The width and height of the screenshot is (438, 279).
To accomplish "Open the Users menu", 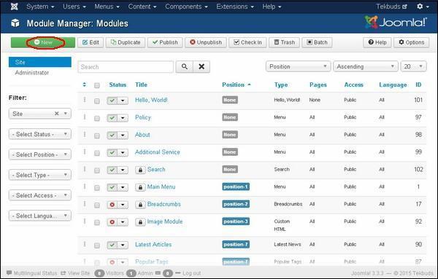I will [x=74, y=7].
